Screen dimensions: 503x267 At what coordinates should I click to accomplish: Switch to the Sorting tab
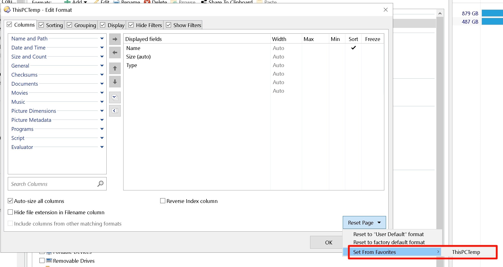click(x=51, y=25)
